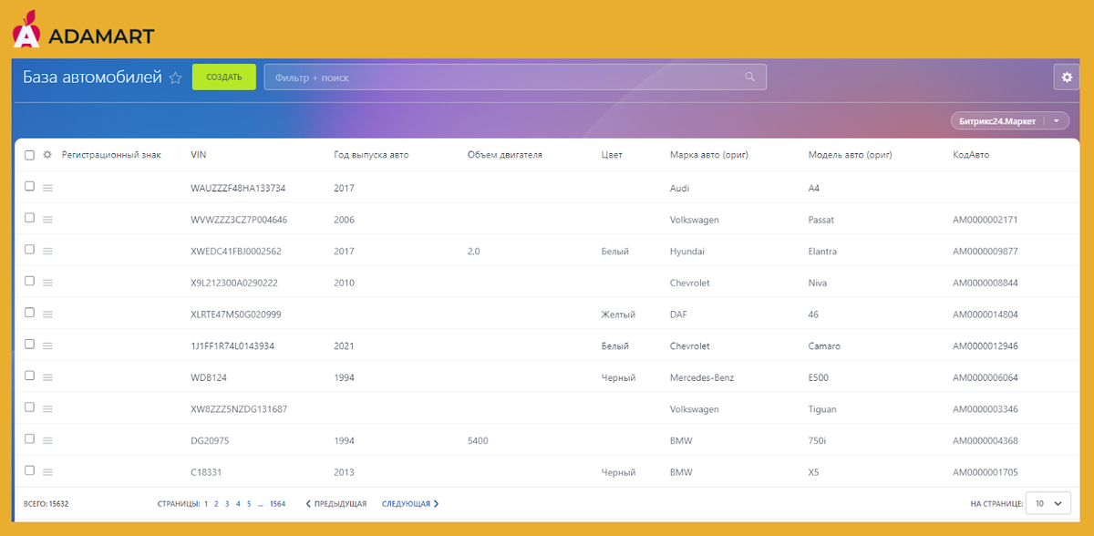Click the Mercedes-Benz brand cell
1094x536 pixels.
click(x=701, y=377)
